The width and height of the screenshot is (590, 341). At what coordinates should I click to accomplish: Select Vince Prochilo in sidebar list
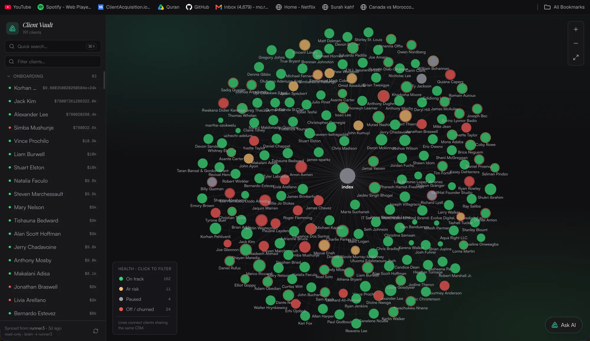(x=53, y=141)
